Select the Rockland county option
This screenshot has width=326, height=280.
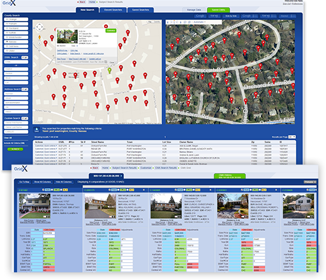(16, 28)
